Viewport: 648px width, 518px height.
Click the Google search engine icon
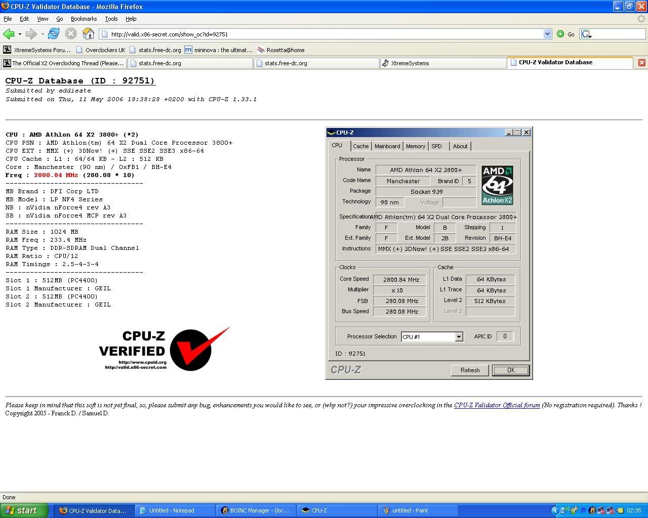click(586, 34)
